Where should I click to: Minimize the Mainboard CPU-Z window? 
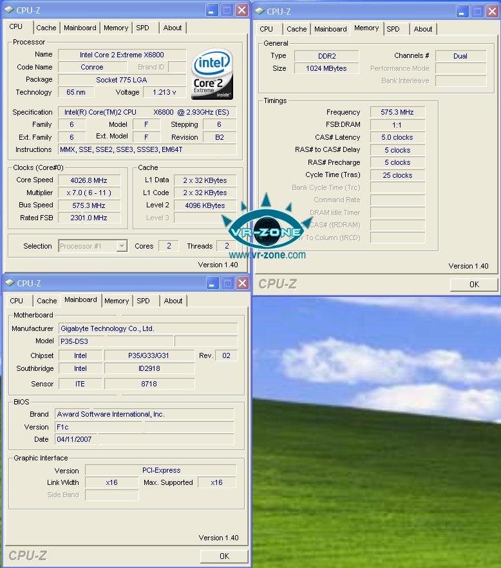click(213, 283)
